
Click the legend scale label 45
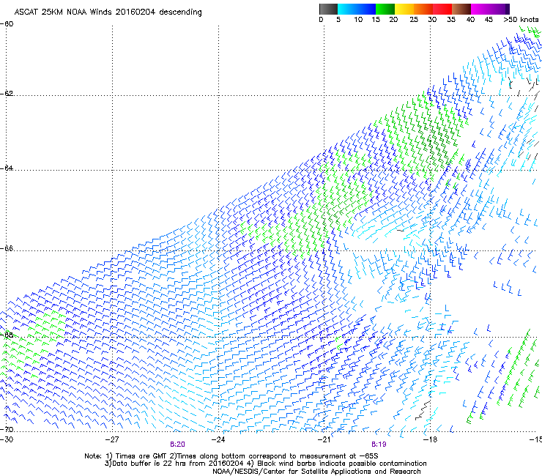coord(489,20)
